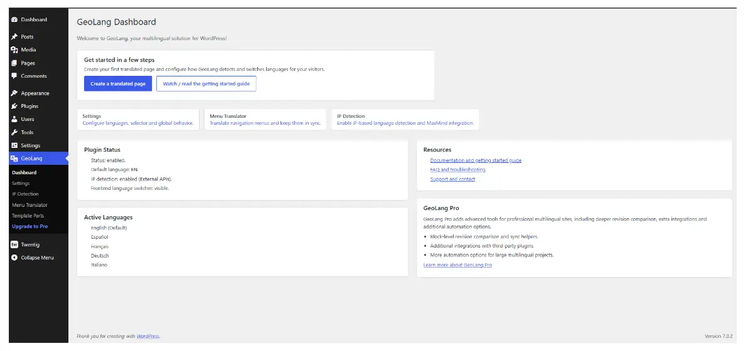Click the Media icon in sidebar
The height and width of the screenshot is (351, 753).
pos(14,50)
